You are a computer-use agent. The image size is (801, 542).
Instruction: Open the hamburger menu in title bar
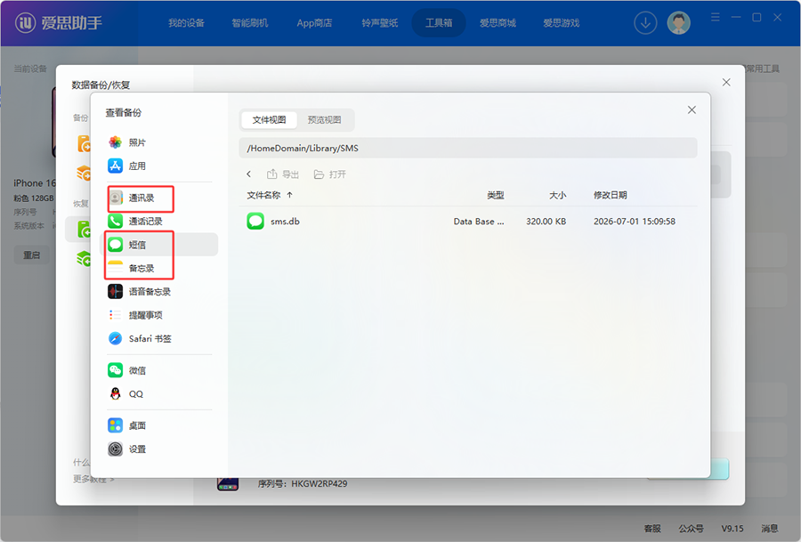(x=716, y=18)
